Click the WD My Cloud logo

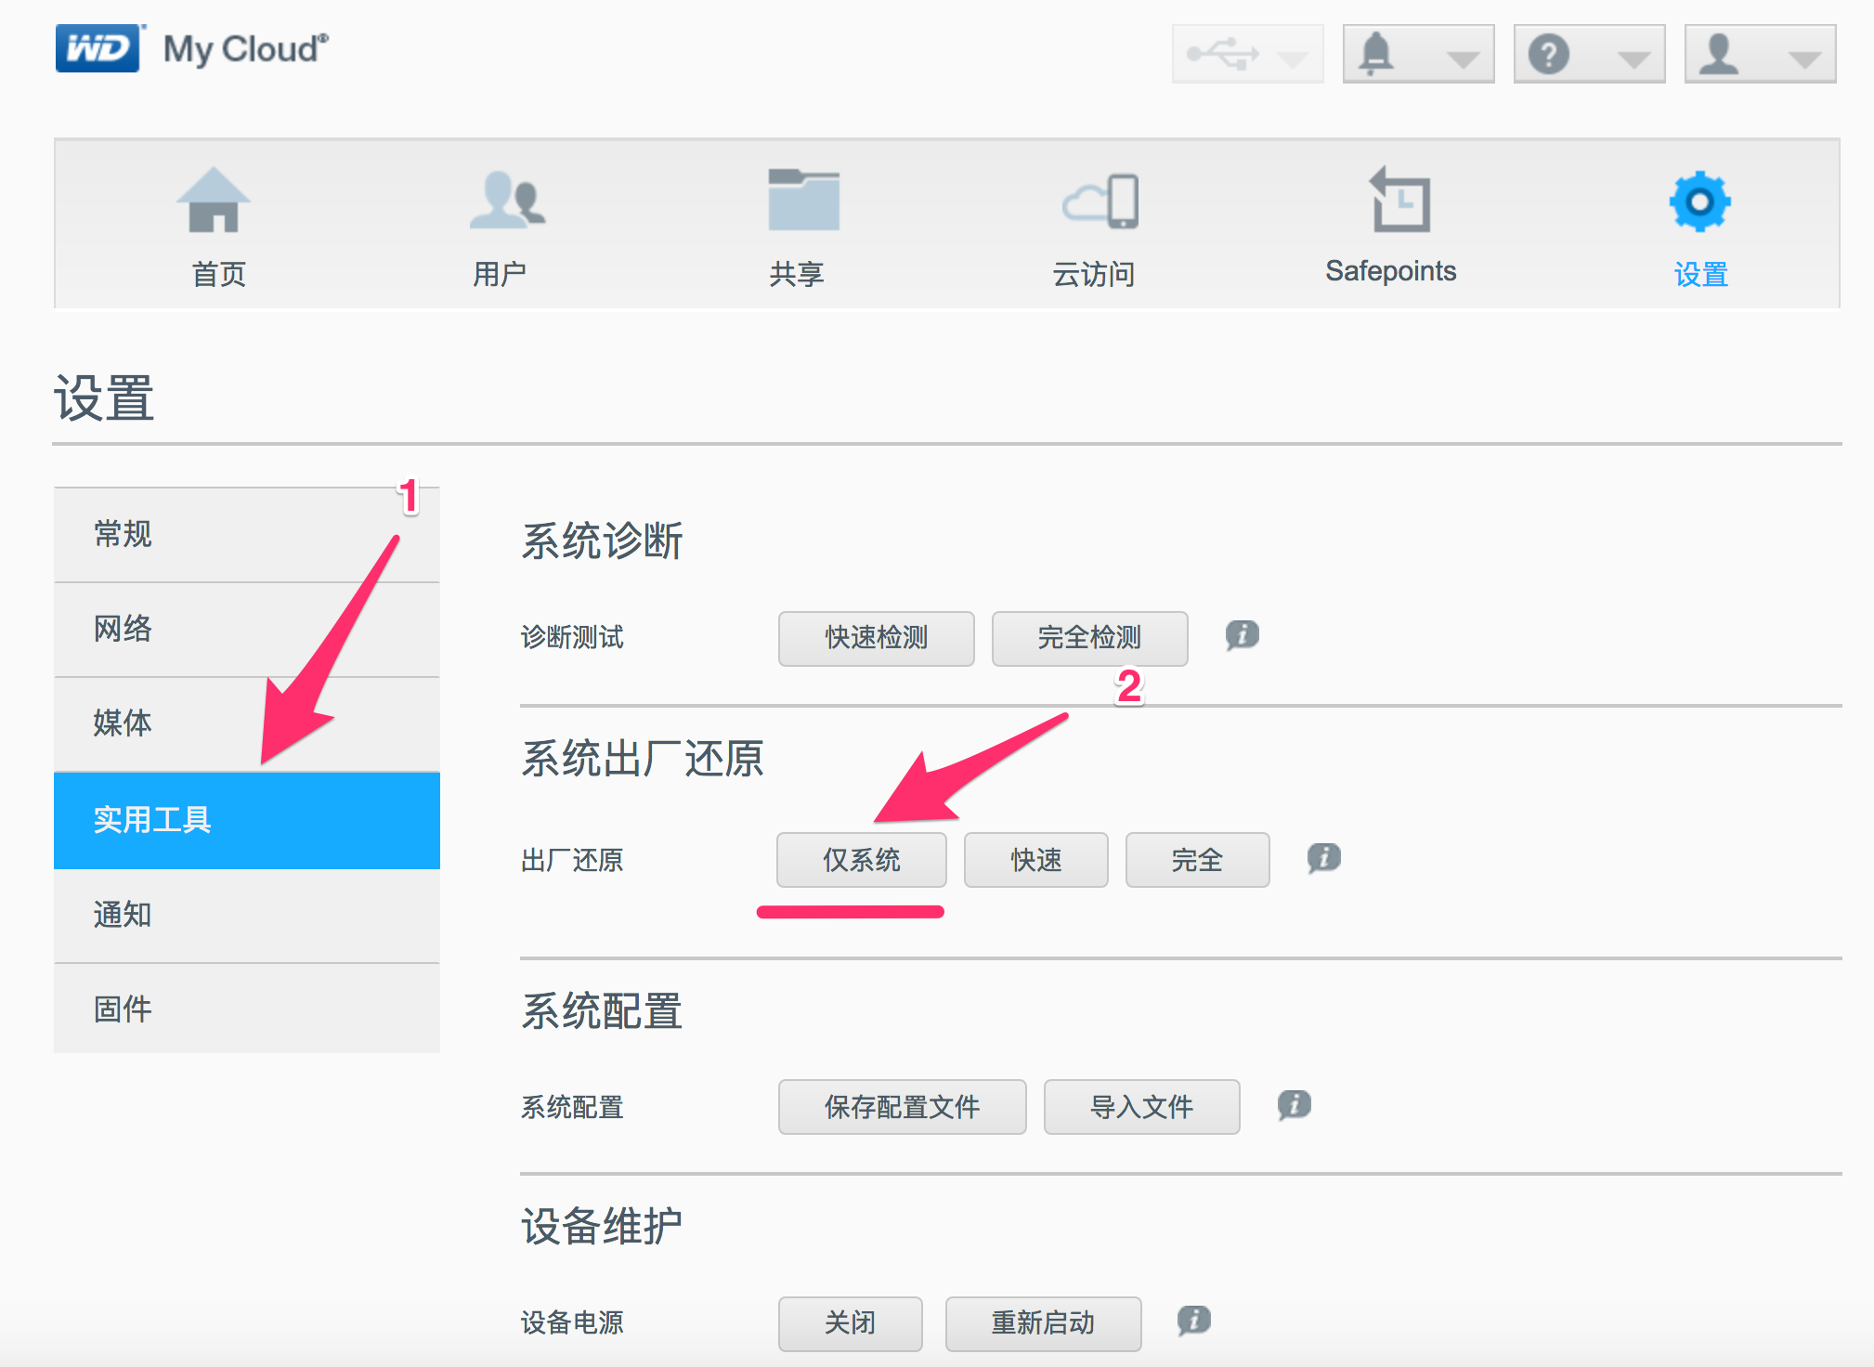click(x=192, y=48)
